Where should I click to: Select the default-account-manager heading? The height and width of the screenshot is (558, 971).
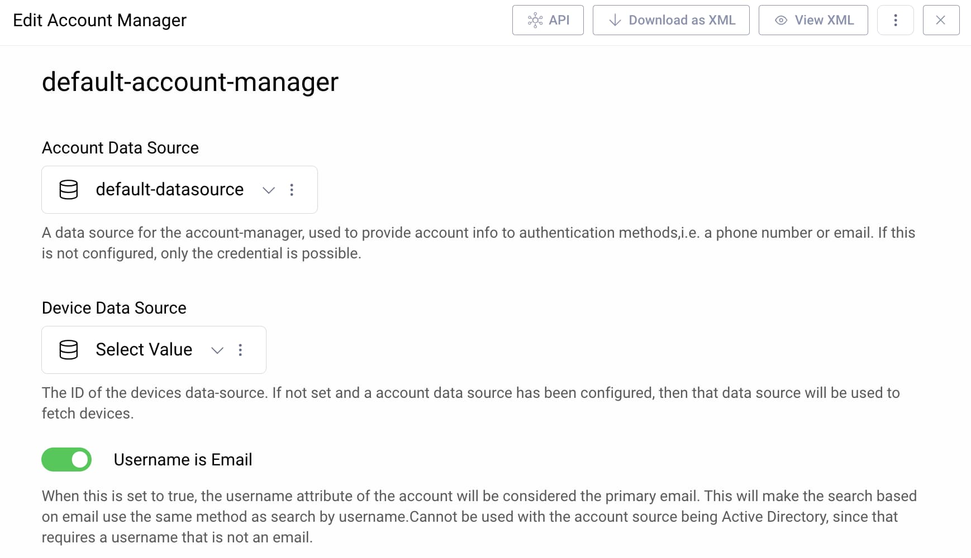click(x=190, y=81)
